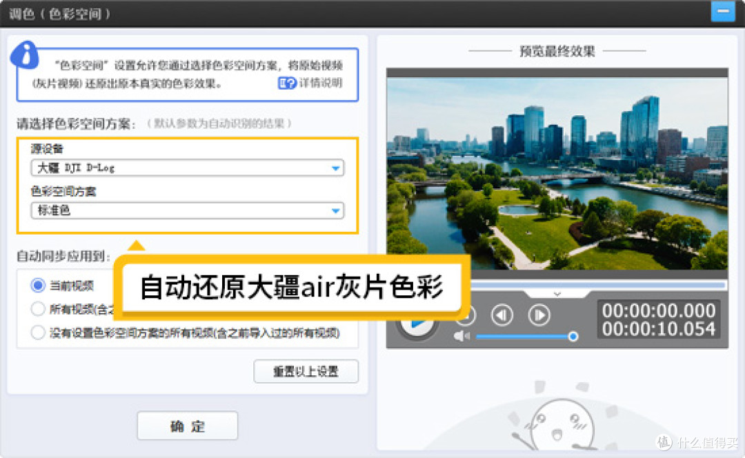Select the 当前视频 radio button
The width and height of the screenshot is (745, 458).
[x=38, y=286]
